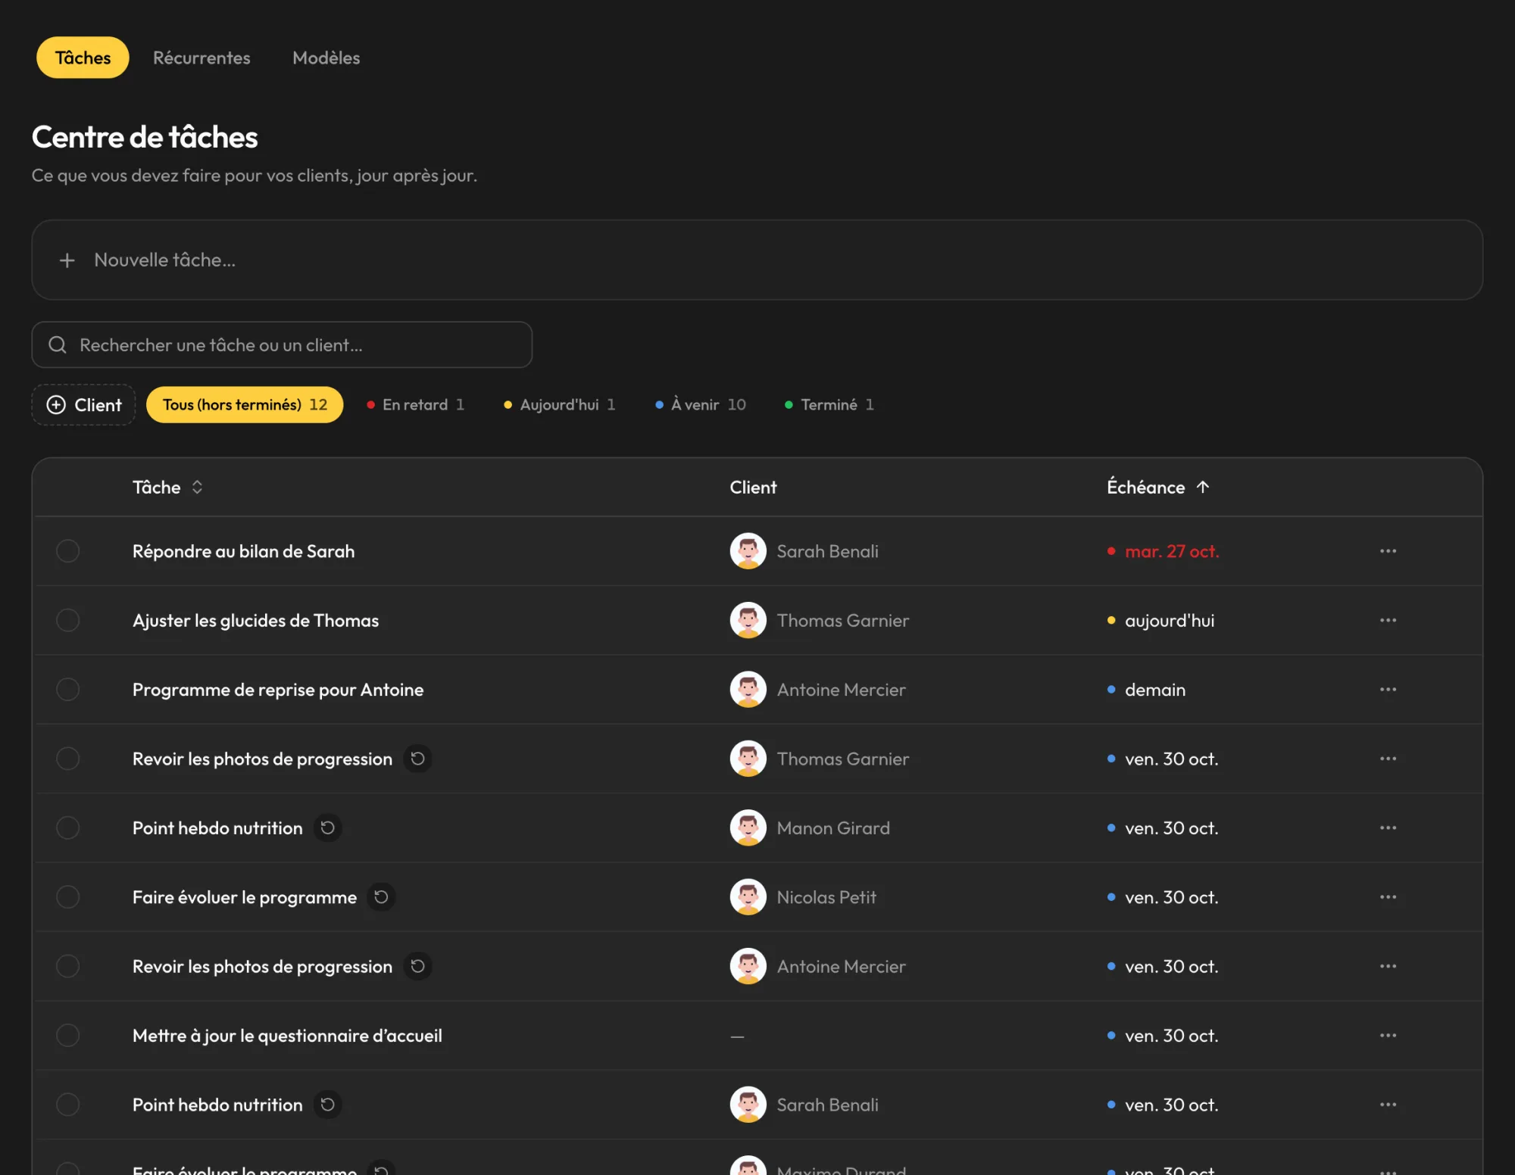Filter tasks by Aujourd'hui
This screenshot has width=1515, height=1175.
coord(560,405)
